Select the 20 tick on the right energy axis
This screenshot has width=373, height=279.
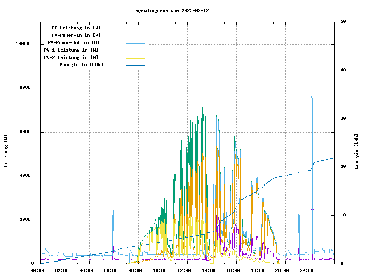343,167
